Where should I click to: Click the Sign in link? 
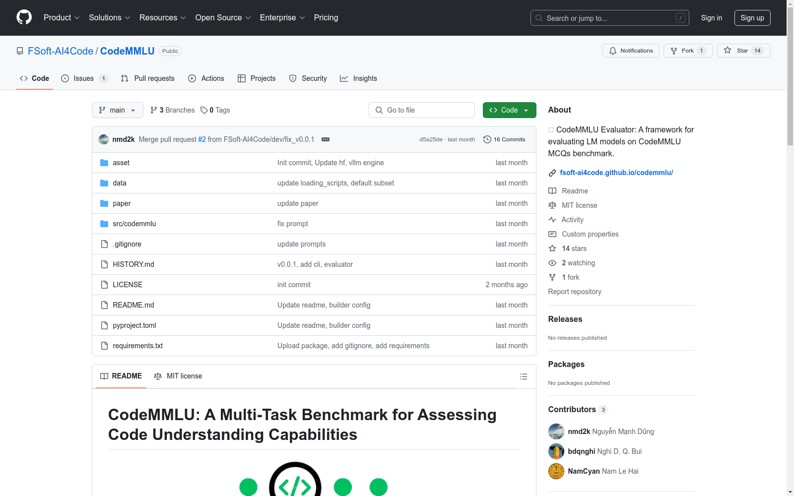tap(712, 18)
